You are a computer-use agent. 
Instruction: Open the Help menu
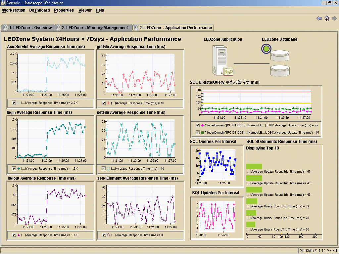100,10
